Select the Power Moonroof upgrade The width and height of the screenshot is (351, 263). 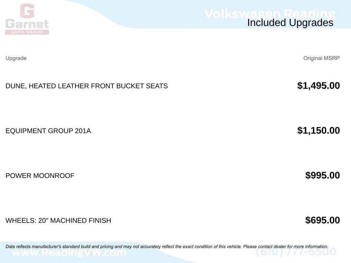click(x=40, y=176)
